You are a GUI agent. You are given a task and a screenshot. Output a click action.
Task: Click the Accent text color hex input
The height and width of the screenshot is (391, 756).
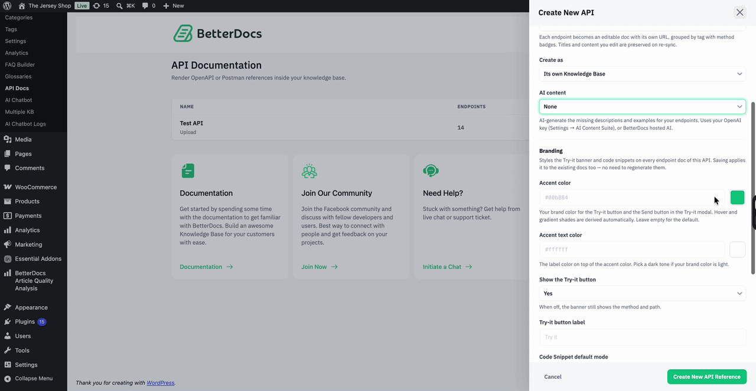point(632,249)
